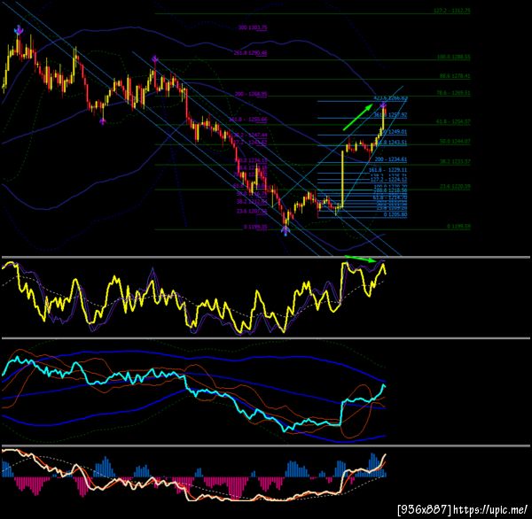The width and height of the screenshot is (532, 519).
Task: Click the purple 261.8 1290.46 extension label
Action: pyautogui.click(x=250, y=53)
